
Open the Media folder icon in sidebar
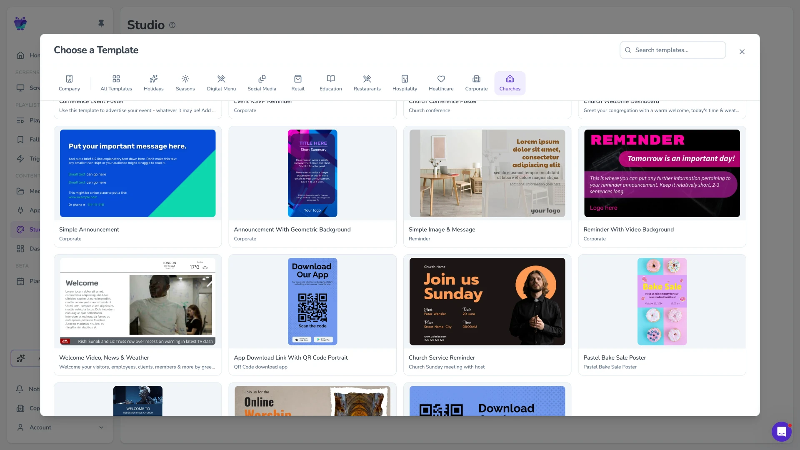click(x=20, y=191)
